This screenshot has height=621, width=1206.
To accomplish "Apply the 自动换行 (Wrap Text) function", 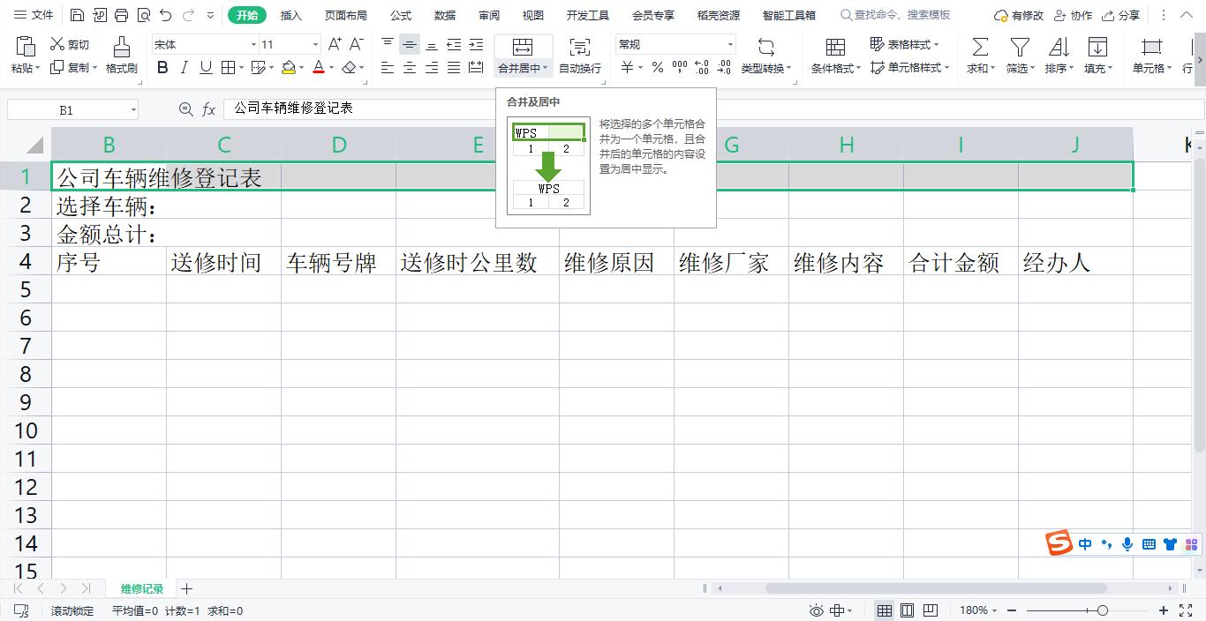I will click(x=580, y=55).
